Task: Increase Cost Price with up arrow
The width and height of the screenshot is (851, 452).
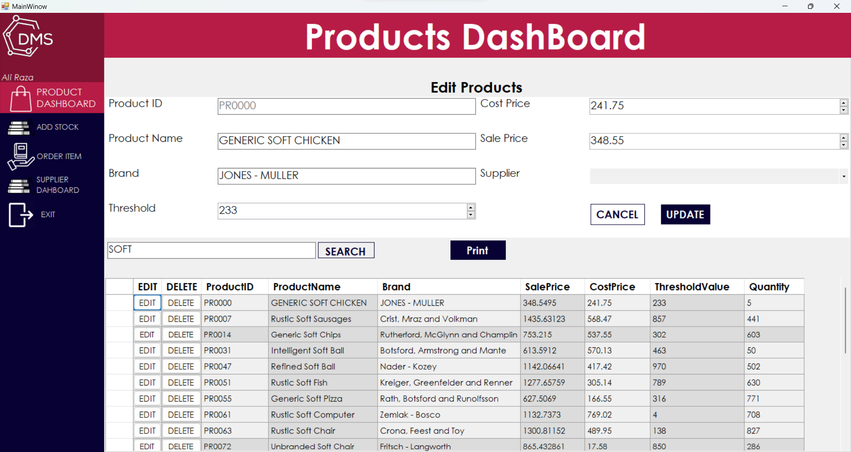Action: click(x=843, y=103)
